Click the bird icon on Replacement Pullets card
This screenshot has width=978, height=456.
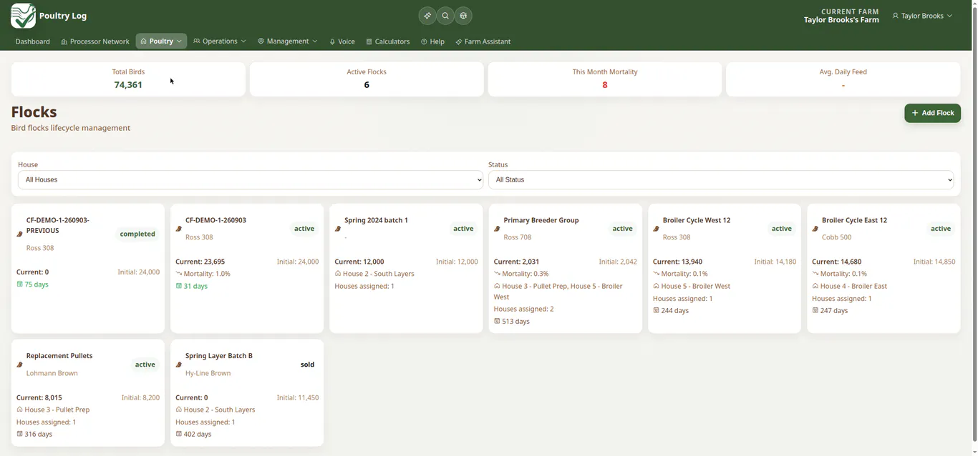[20, 365]
